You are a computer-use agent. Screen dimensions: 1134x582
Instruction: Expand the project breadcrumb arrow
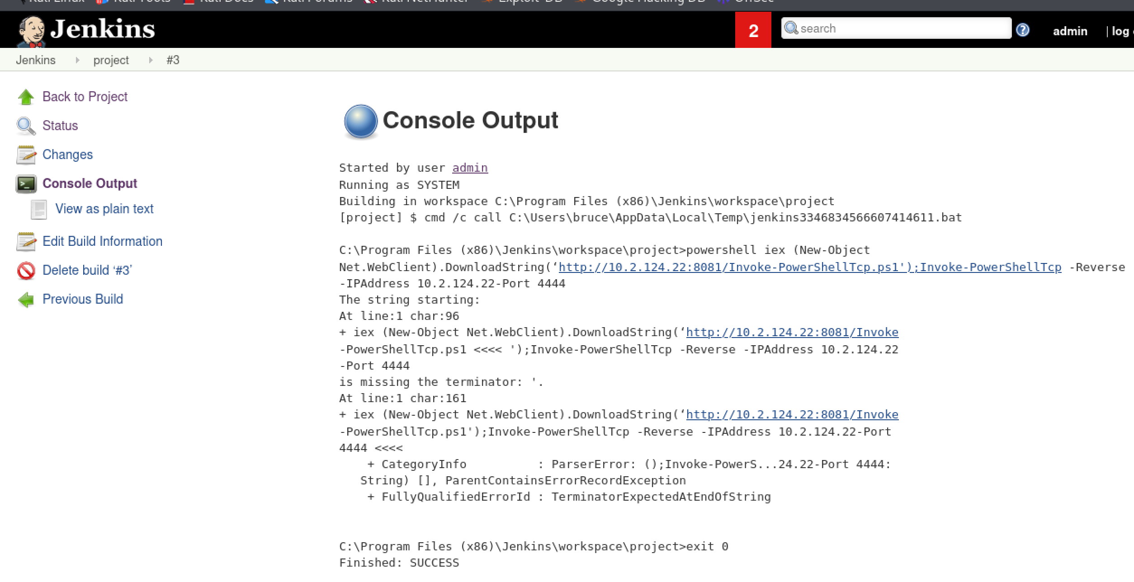coord(151,60)
